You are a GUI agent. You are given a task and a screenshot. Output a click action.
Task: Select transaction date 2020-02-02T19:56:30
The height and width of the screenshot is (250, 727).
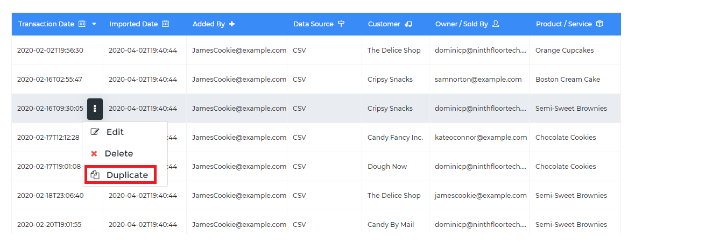click(50, 51)
